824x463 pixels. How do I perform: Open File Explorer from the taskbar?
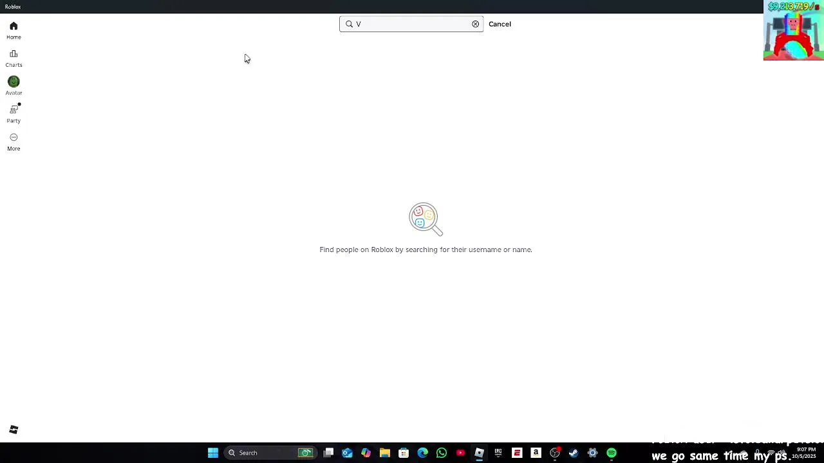(385, 453)
